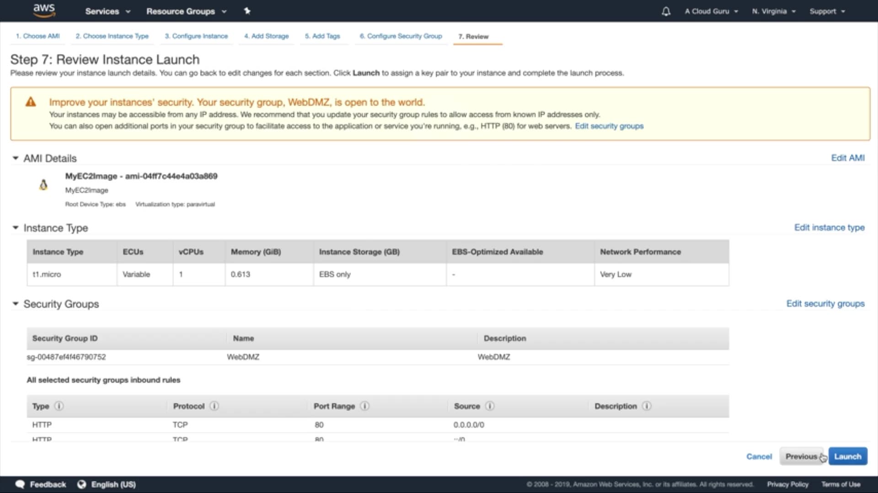Click the AWS logo icon
Image resolution: width=878 pixels, height=493 pixels.
(x=44, y=11)
